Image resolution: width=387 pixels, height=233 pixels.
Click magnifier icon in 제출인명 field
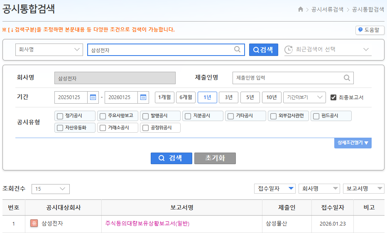tap(347, 78)
